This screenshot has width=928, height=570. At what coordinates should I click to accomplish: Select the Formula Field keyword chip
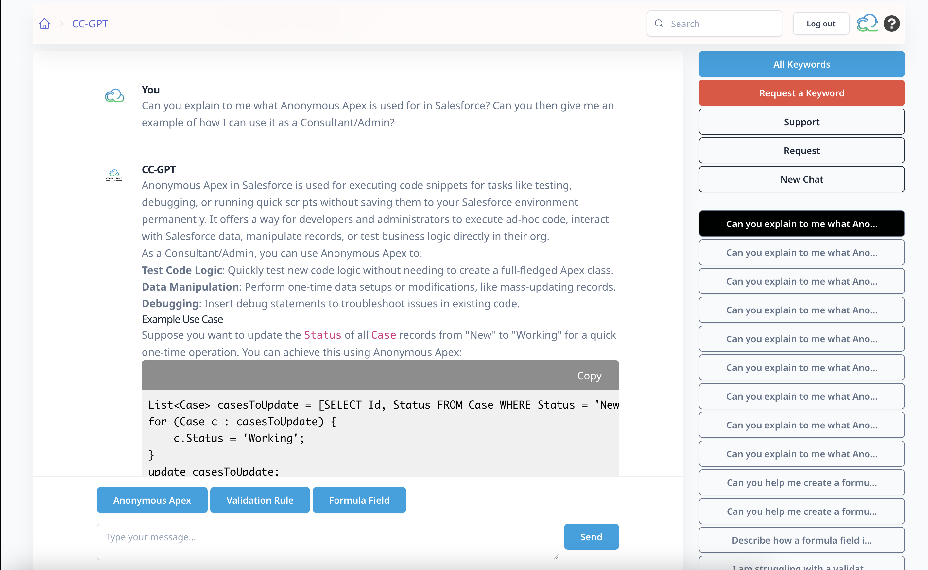(x=359, y=500)
